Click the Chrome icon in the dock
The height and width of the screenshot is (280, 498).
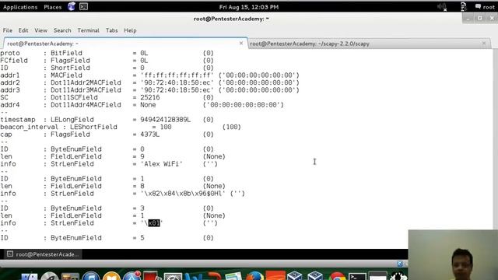(x=337, y=277)
